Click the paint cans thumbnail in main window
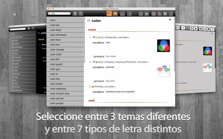This screenshot has height=139, width=223. (x=163, y=70)
